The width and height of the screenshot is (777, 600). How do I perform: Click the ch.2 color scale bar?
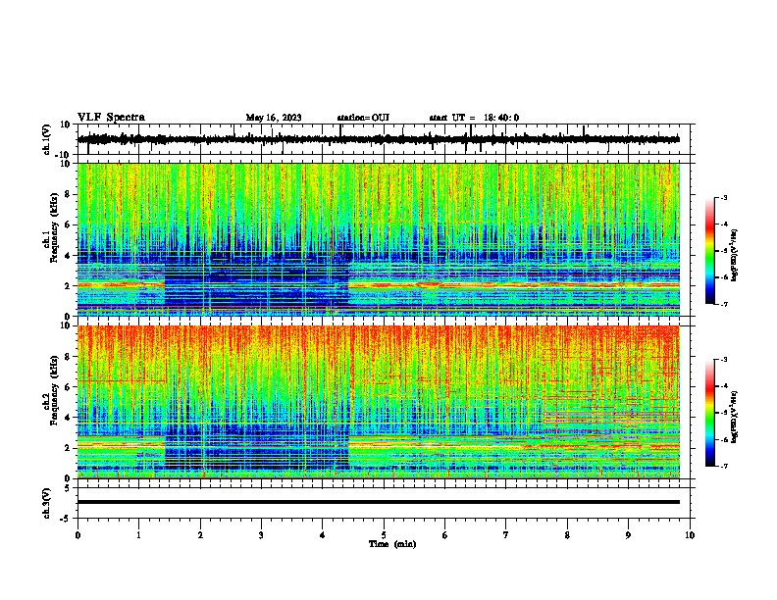click(710, 413)
